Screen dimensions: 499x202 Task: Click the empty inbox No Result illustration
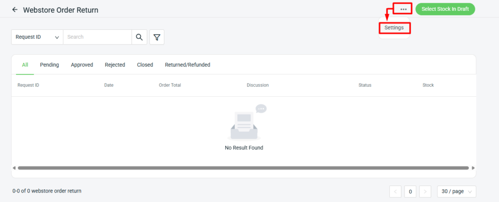click(244, 123)
